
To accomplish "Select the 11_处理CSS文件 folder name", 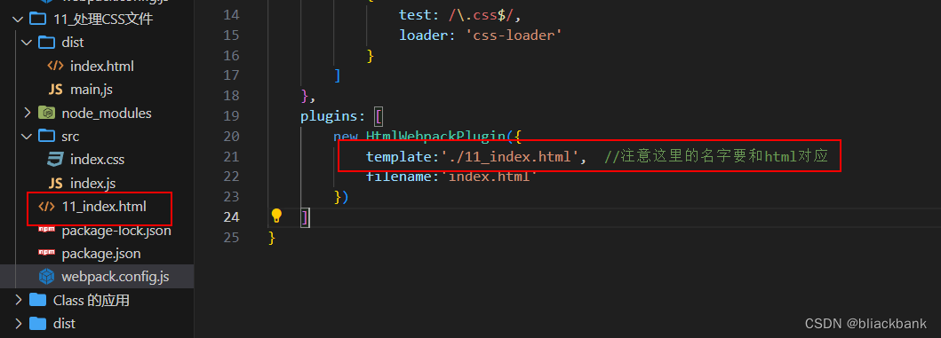I will (104, 20).
